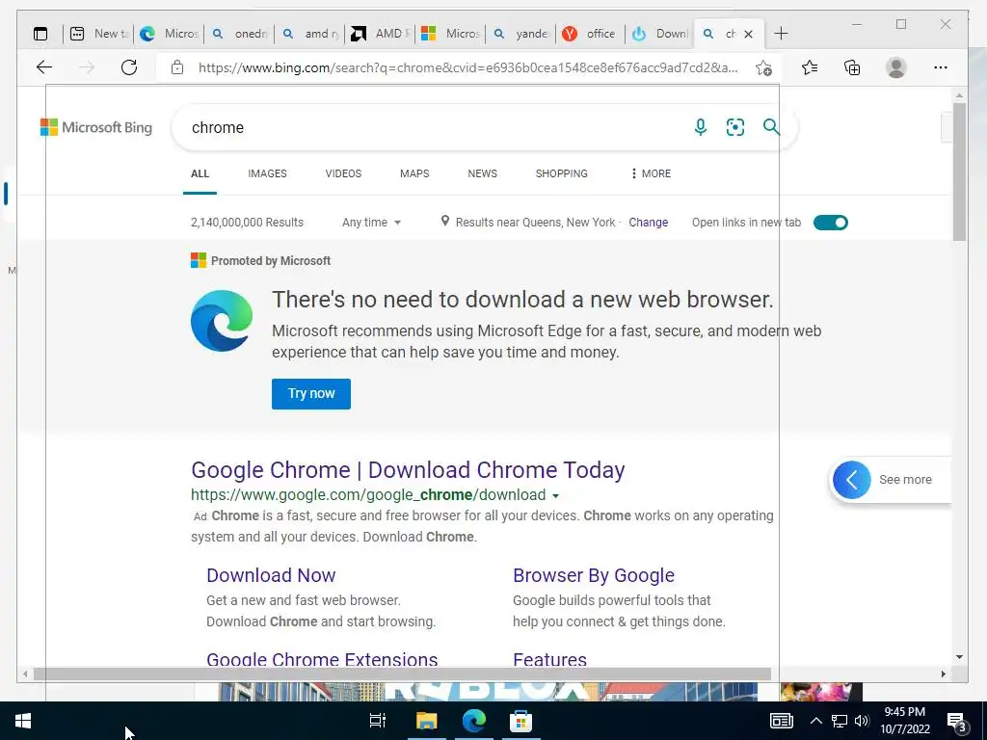Screen dimensions: 987x740
Task: Open the Collections icon in toolbar
Action: [x=852, y=67]
